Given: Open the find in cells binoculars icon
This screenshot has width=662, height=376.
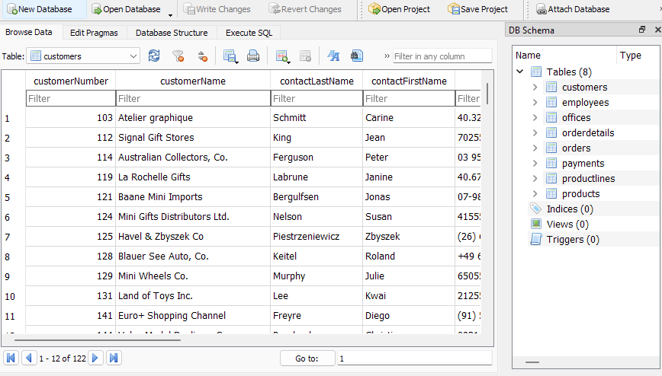Looking at the screenshot, I should pos(356,56).
